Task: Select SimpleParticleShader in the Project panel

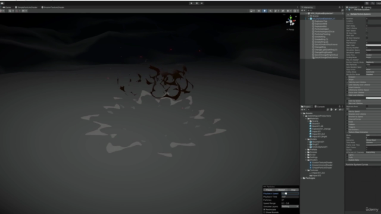Action: (x=321, y=168)
